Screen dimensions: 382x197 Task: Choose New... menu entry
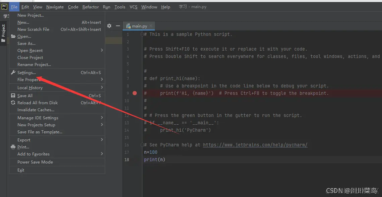click(x=57, y=22)
